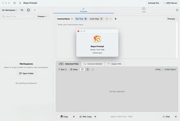The width and height of the screenshot is (180, 121).
Task: Open Copy options circle icon
Action: coord(74,117)
